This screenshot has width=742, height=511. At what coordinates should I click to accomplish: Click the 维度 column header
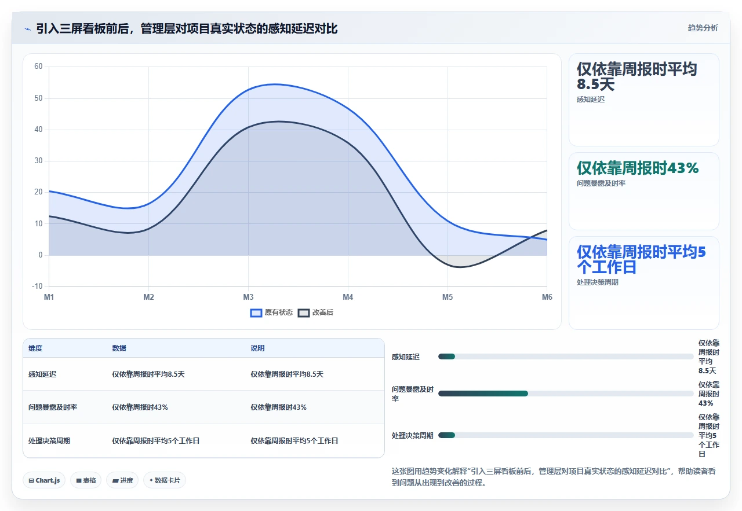tap(35, 348)
